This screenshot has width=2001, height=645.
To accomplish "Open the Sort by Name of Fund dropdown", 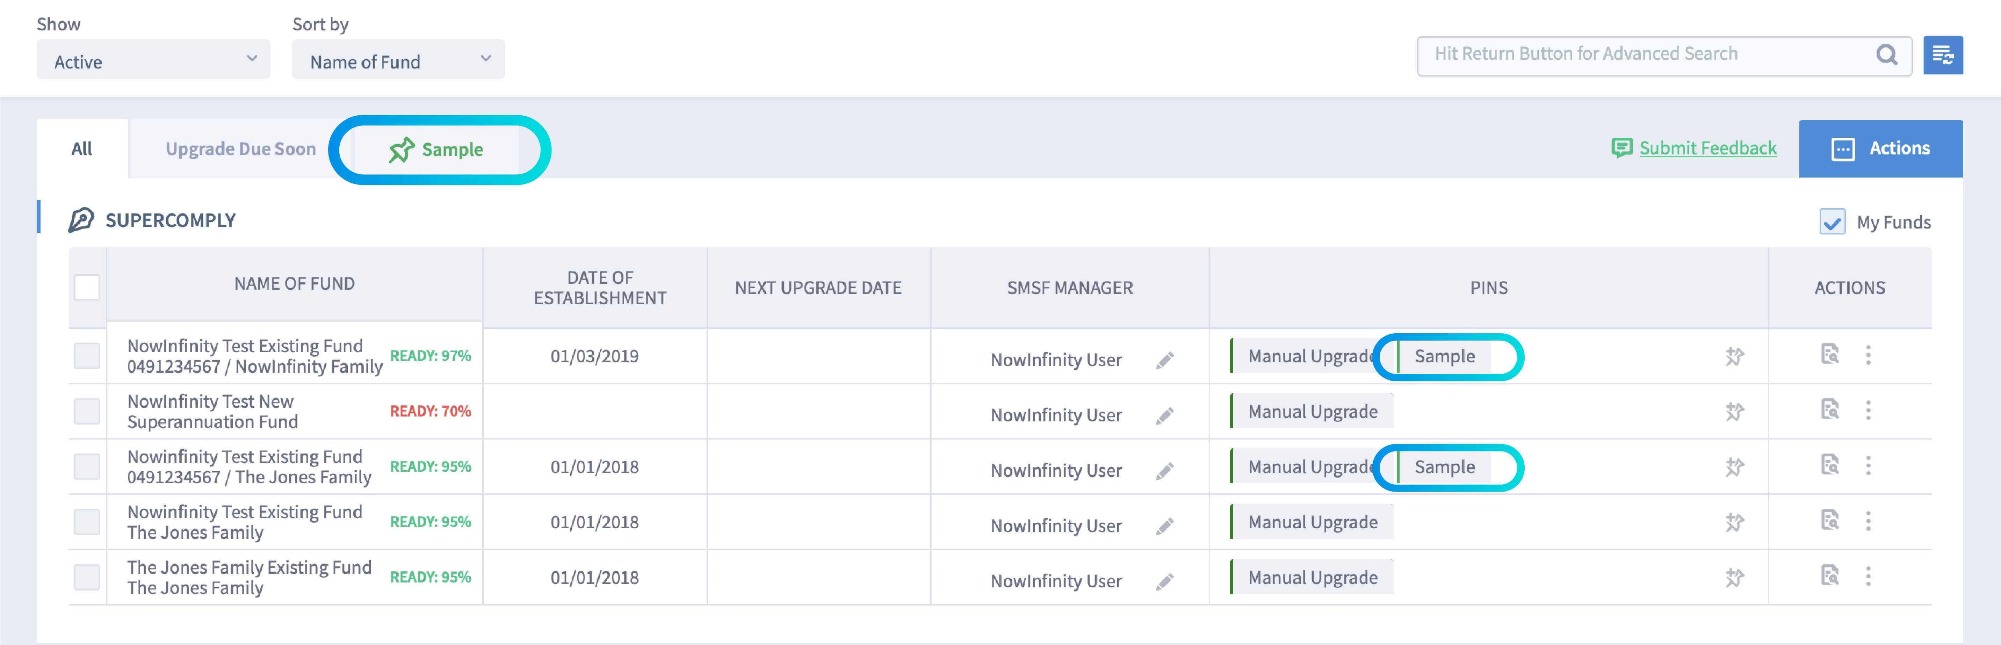I will coord(398,60).
